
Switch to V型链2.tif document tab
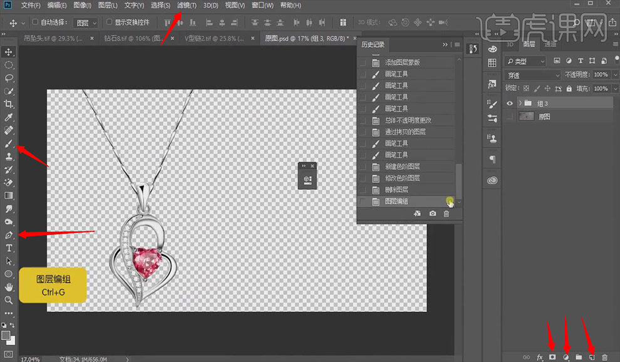pos(214,38)
